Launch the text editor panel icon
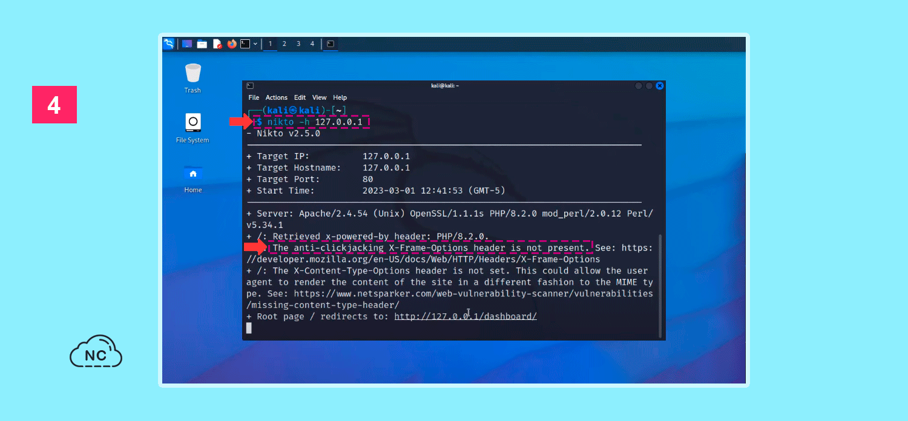The image size is (908, 421). pos(217,44)
